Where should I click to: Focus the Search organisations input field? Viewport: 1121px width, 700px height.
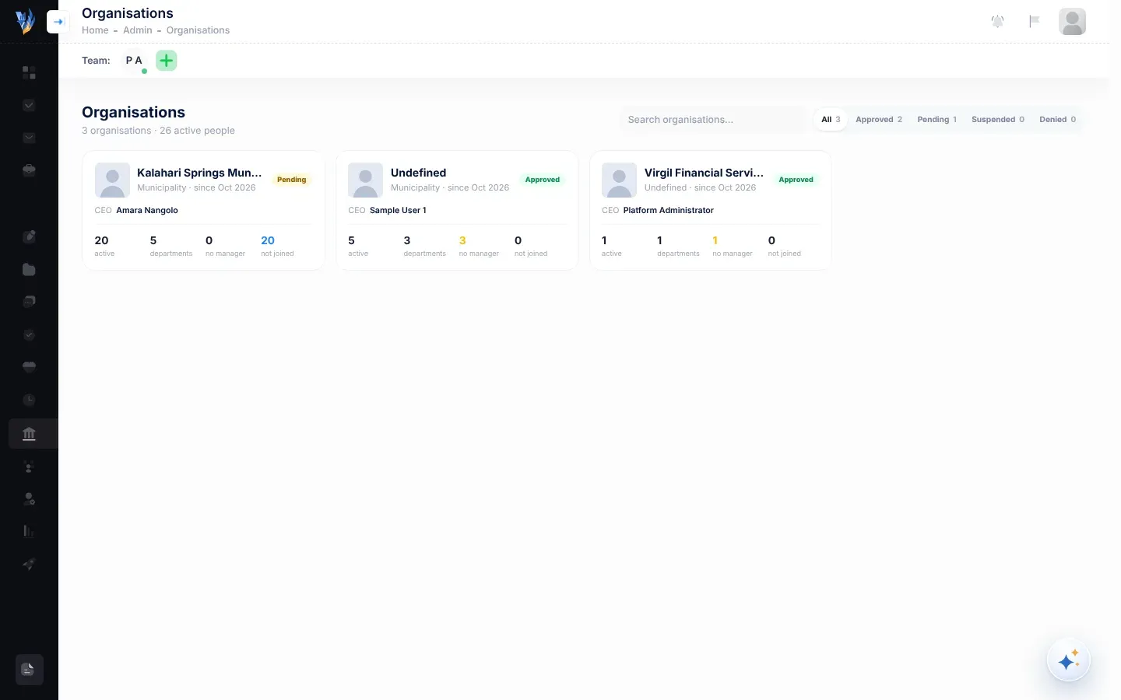click(714, 120)
